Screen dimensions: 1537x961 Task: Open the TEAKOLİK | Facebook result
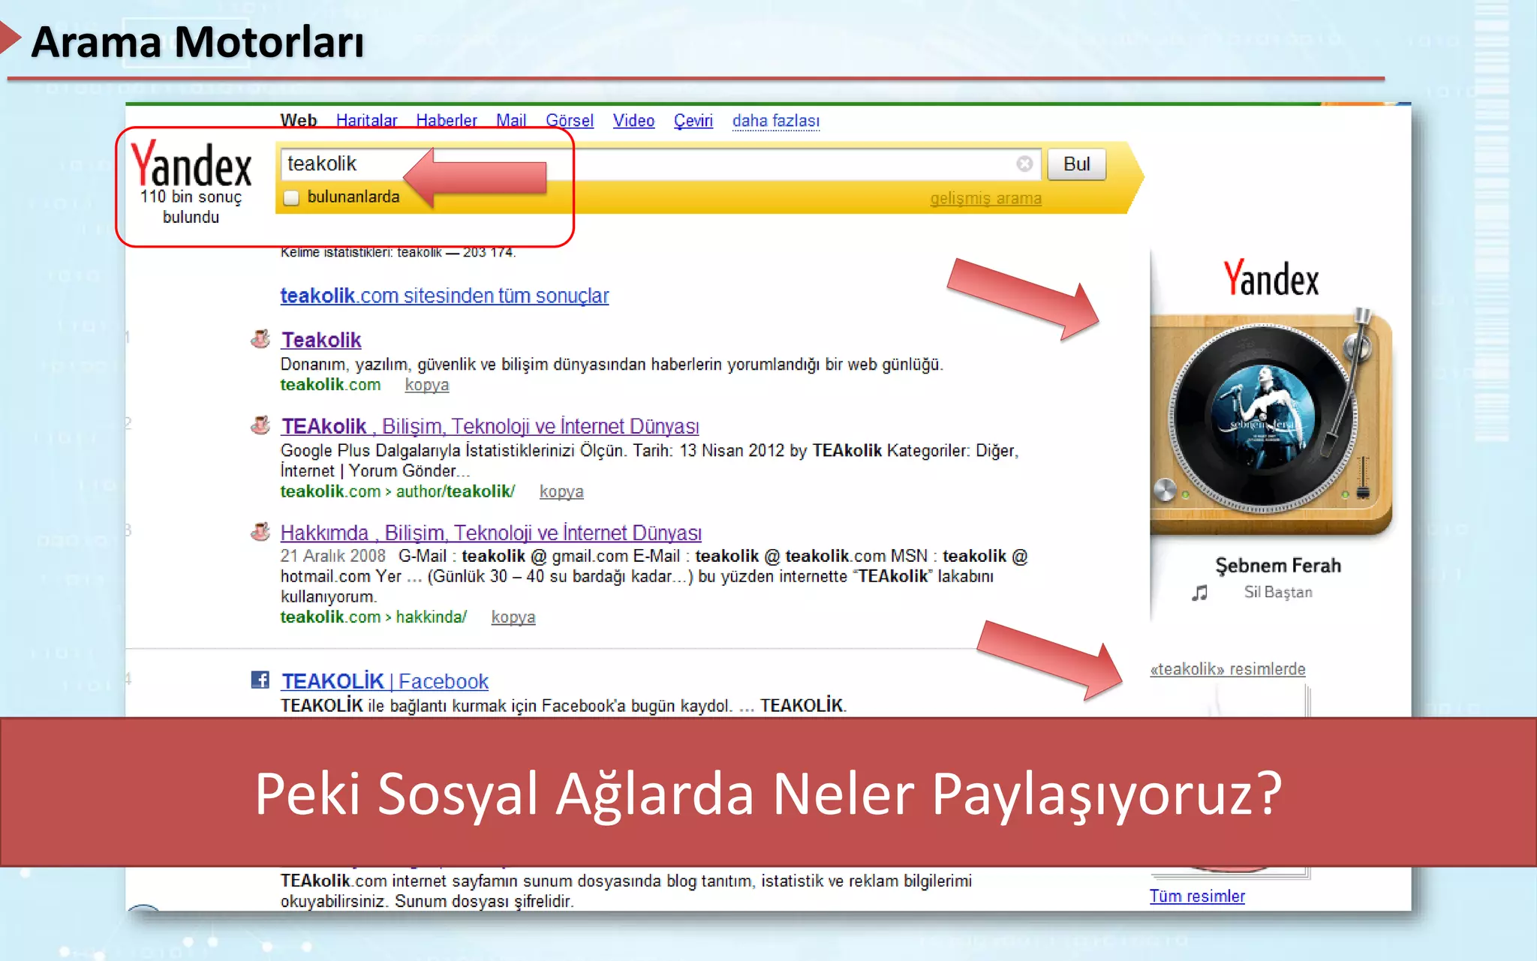tap(385, 681)
